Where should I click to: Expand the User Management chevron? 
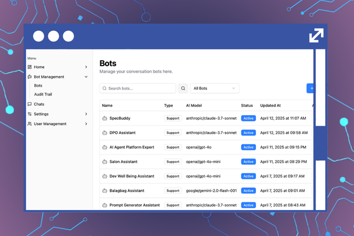[86, 124]
